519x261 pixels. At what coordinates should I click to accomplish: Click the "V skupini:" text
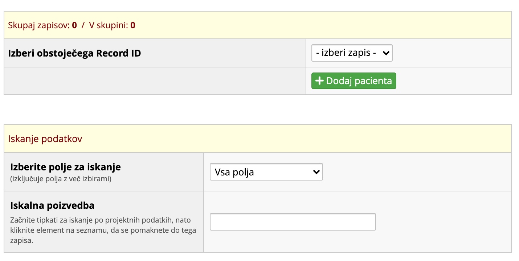tap(109, 25)
